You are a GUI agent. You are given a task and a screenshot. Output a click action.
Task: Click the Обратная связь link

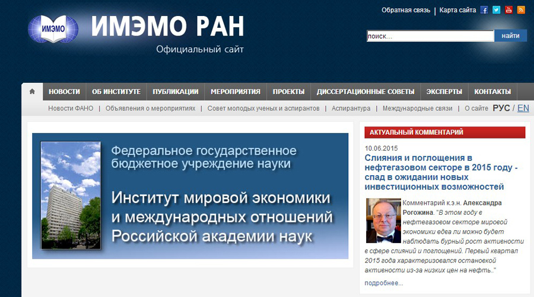406,10
